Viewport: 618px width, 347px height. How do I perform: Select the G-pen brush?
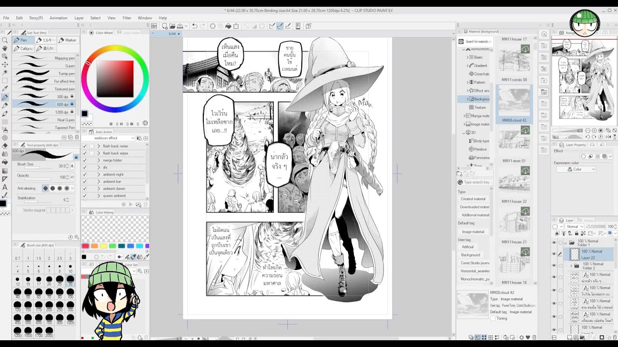pyautogui.click(x=45, y=66)
